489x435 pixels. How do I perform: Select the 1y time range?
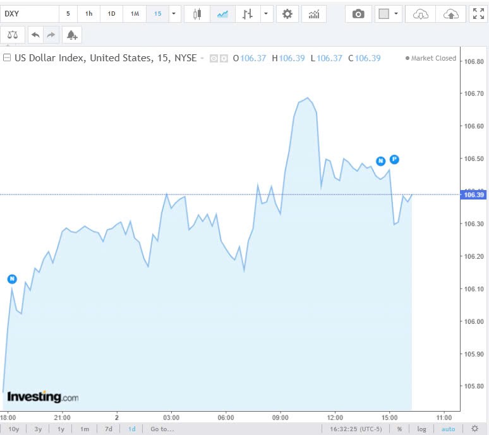(x=61, y=429)
